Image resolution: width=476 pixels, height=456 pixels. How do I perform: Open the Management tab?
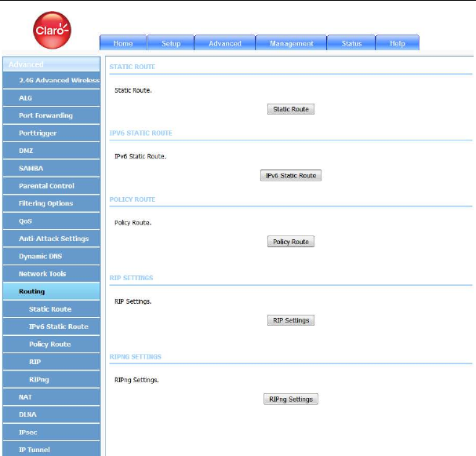click(x=291, y=43)
